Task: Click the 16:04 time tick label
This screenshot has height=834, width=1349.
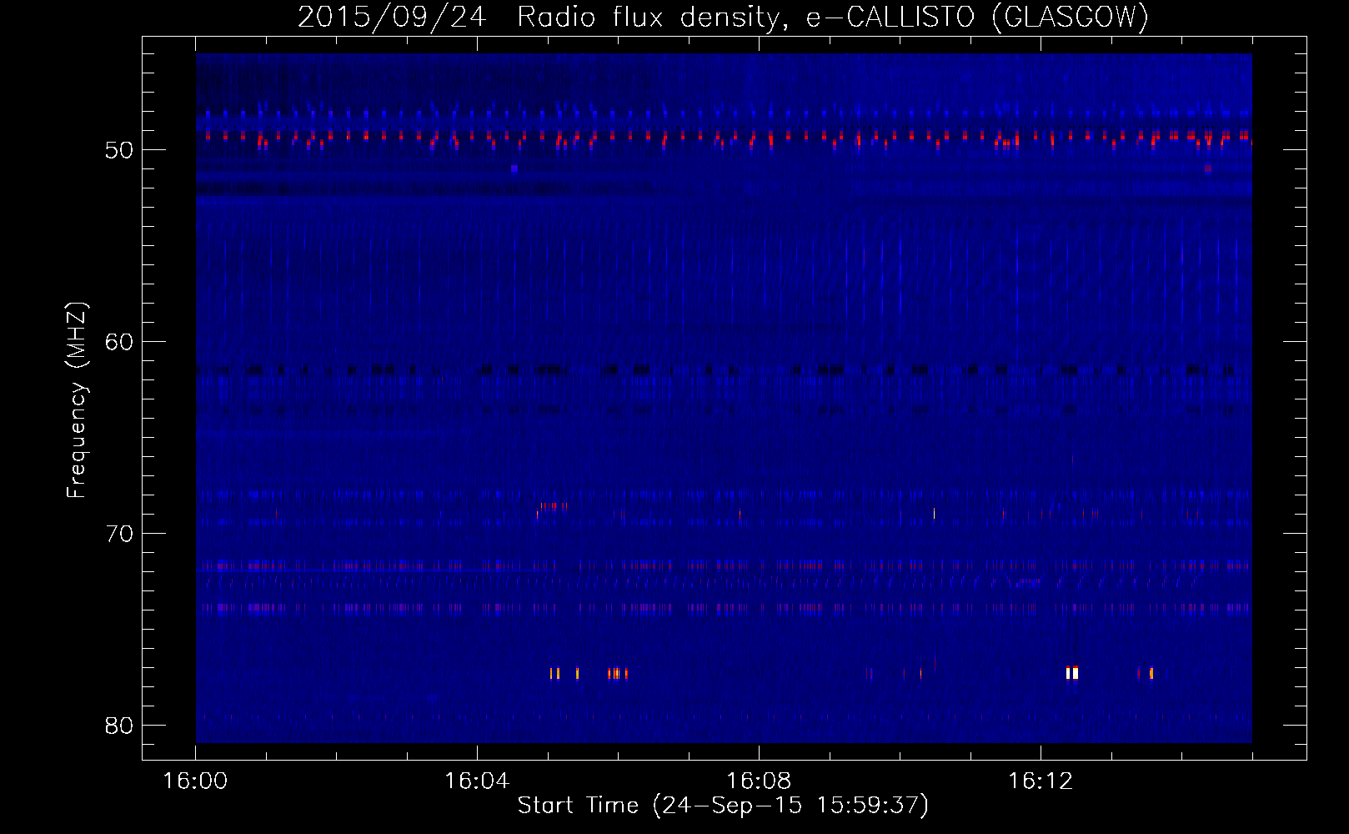Action: pyautogui.click(x=477, y=781)
